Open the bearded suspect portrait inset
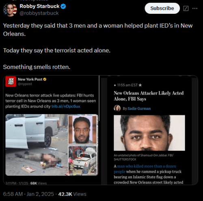 coord(82,130)
